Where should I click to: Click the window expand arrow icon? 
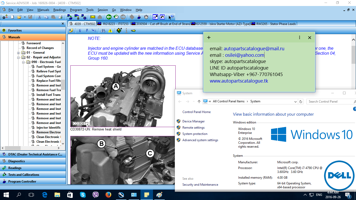pyautogui.click(x=155, y=17)
